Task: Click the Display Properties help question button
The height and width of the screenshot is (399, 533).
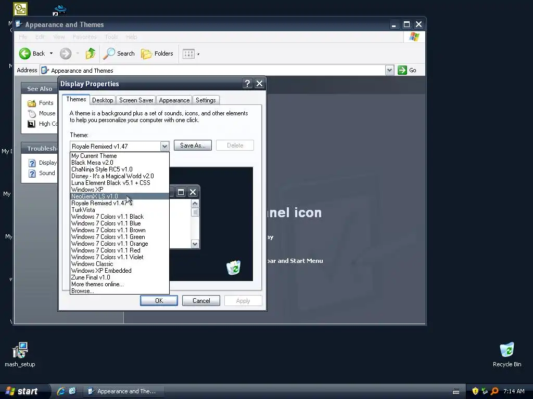Action: 247,84
